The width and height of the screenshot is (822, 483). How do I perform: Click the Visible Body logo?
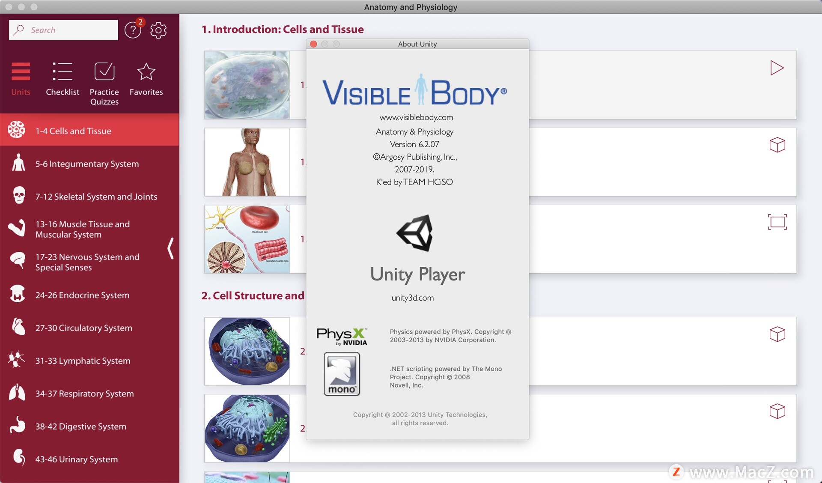[414, 90]
